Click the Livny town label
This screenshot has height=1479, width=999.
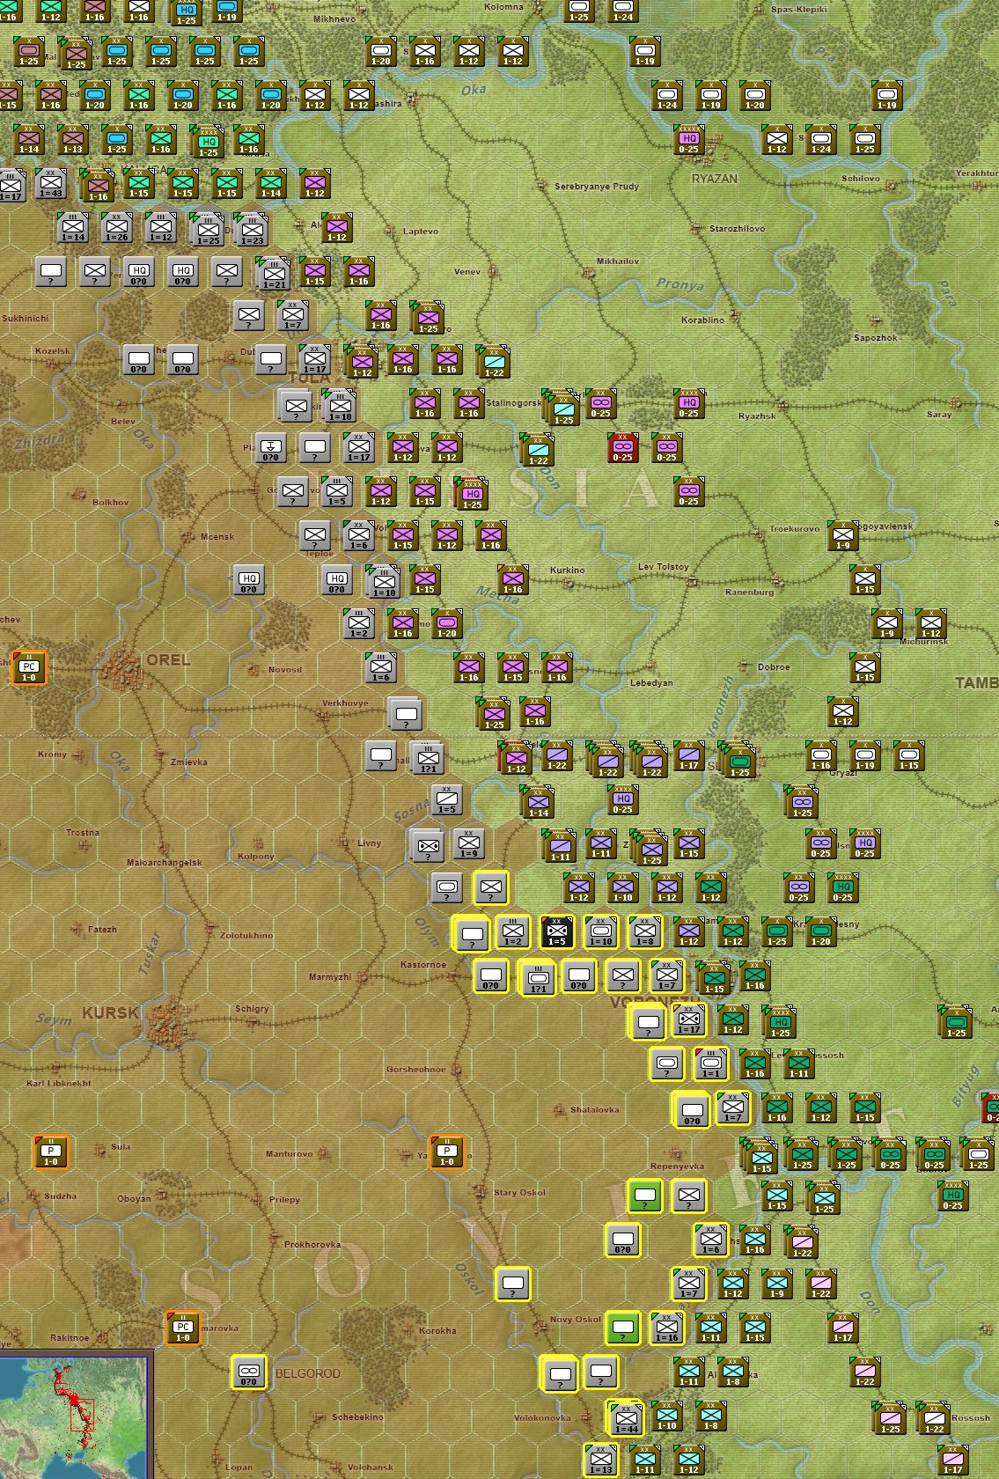point(369,843)
